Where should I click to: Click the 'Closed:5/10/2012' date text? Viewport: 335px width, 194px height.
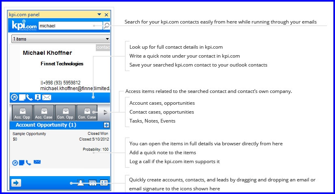tap(94, 139)
